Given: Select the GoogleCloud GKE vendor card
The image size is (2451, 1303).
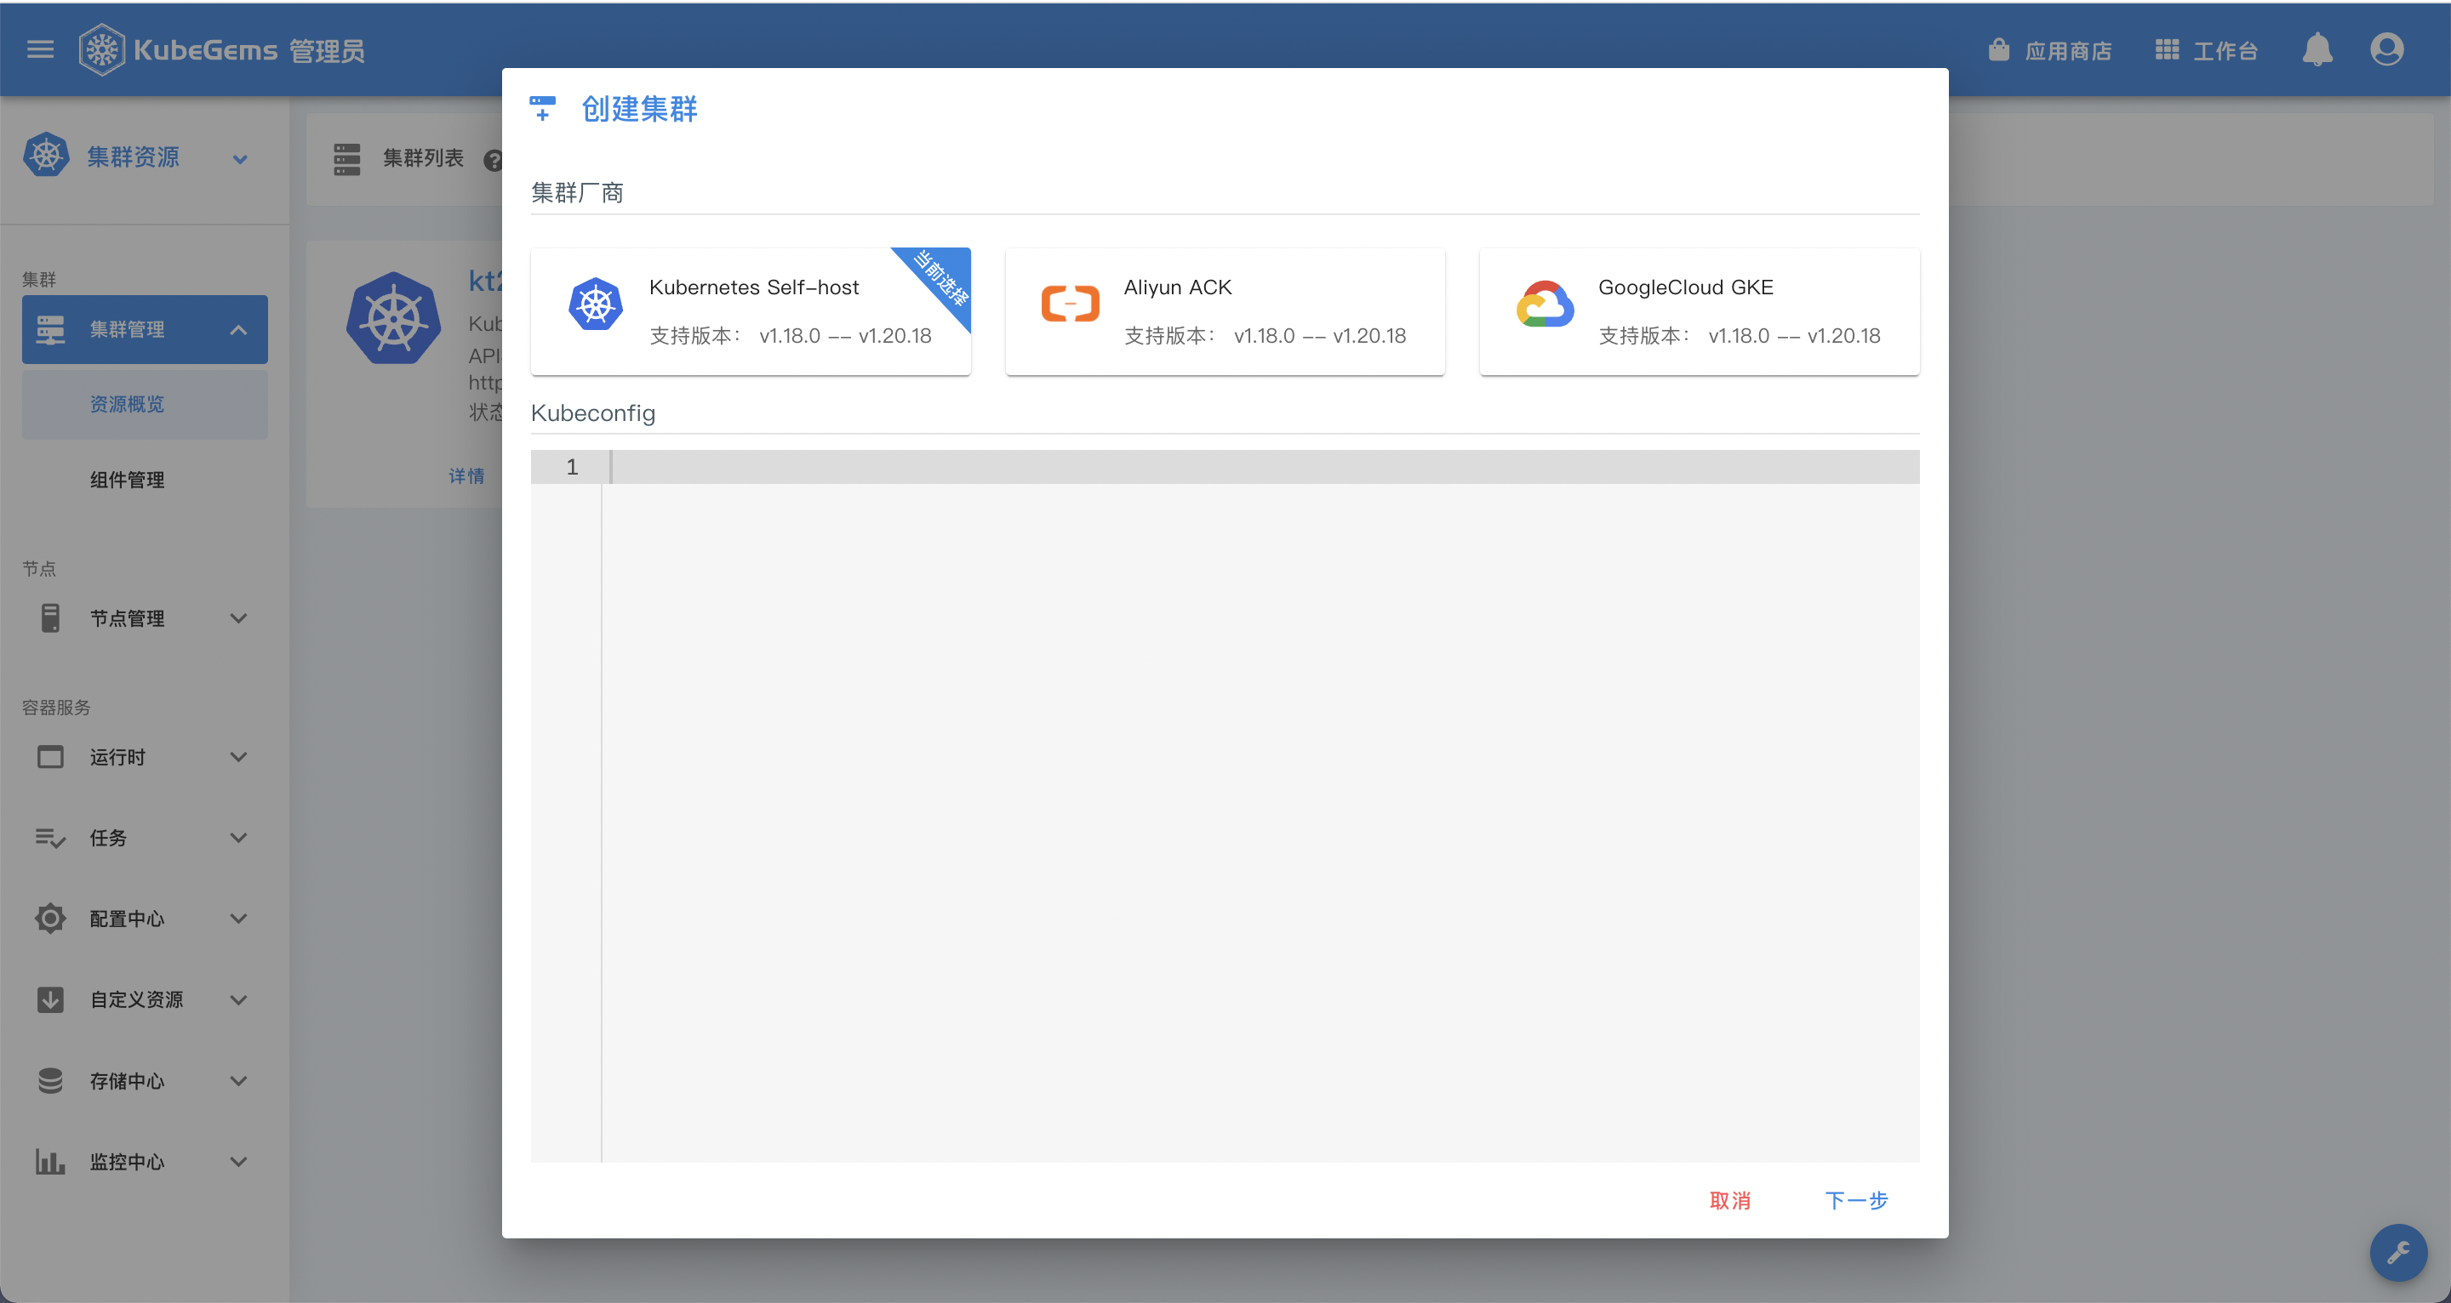Looking at the screenshot, I should [x=1700, y=311].
